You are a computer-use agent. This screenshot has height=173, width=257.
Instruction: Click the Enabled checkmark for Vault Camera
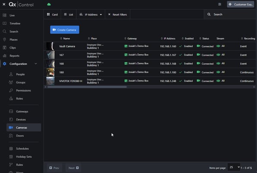point(180,46)
